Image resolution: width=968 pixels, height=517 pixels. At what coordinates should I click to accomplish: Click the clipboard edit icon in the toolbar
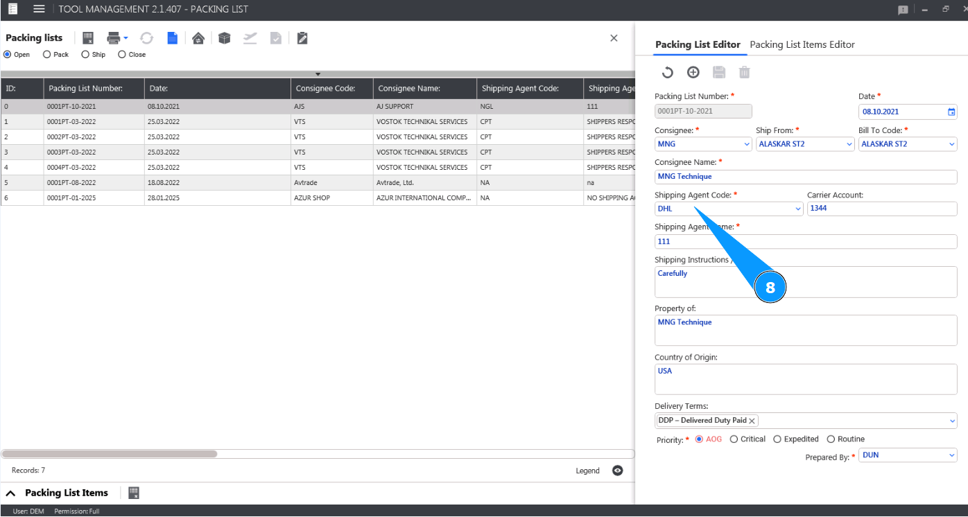click(302, 38)
